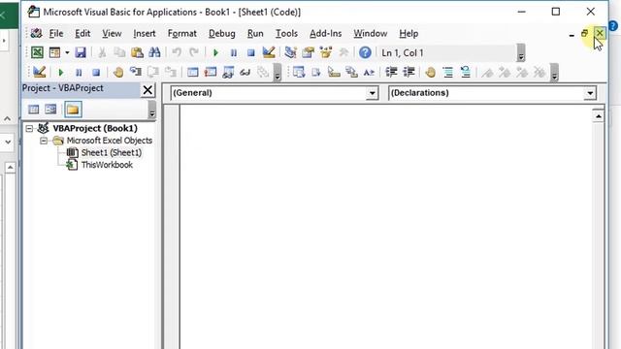This screenshot has width=621, height=349.
Task: Click the Insert UserForm icon
Action: [x=54, y=52]
